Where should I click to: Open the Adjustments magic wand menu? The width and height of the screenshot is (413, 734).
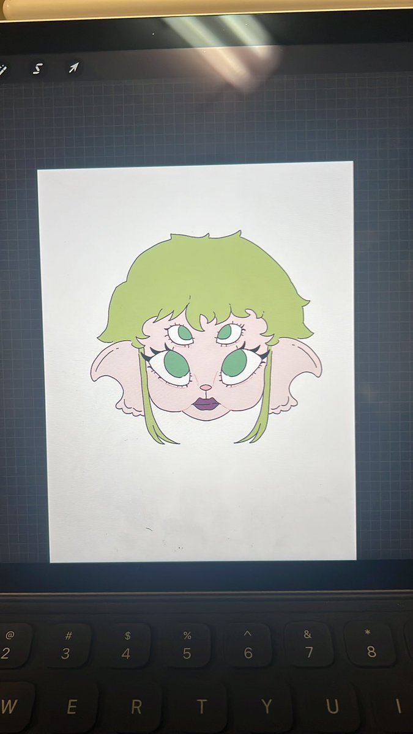coord(2,69)
